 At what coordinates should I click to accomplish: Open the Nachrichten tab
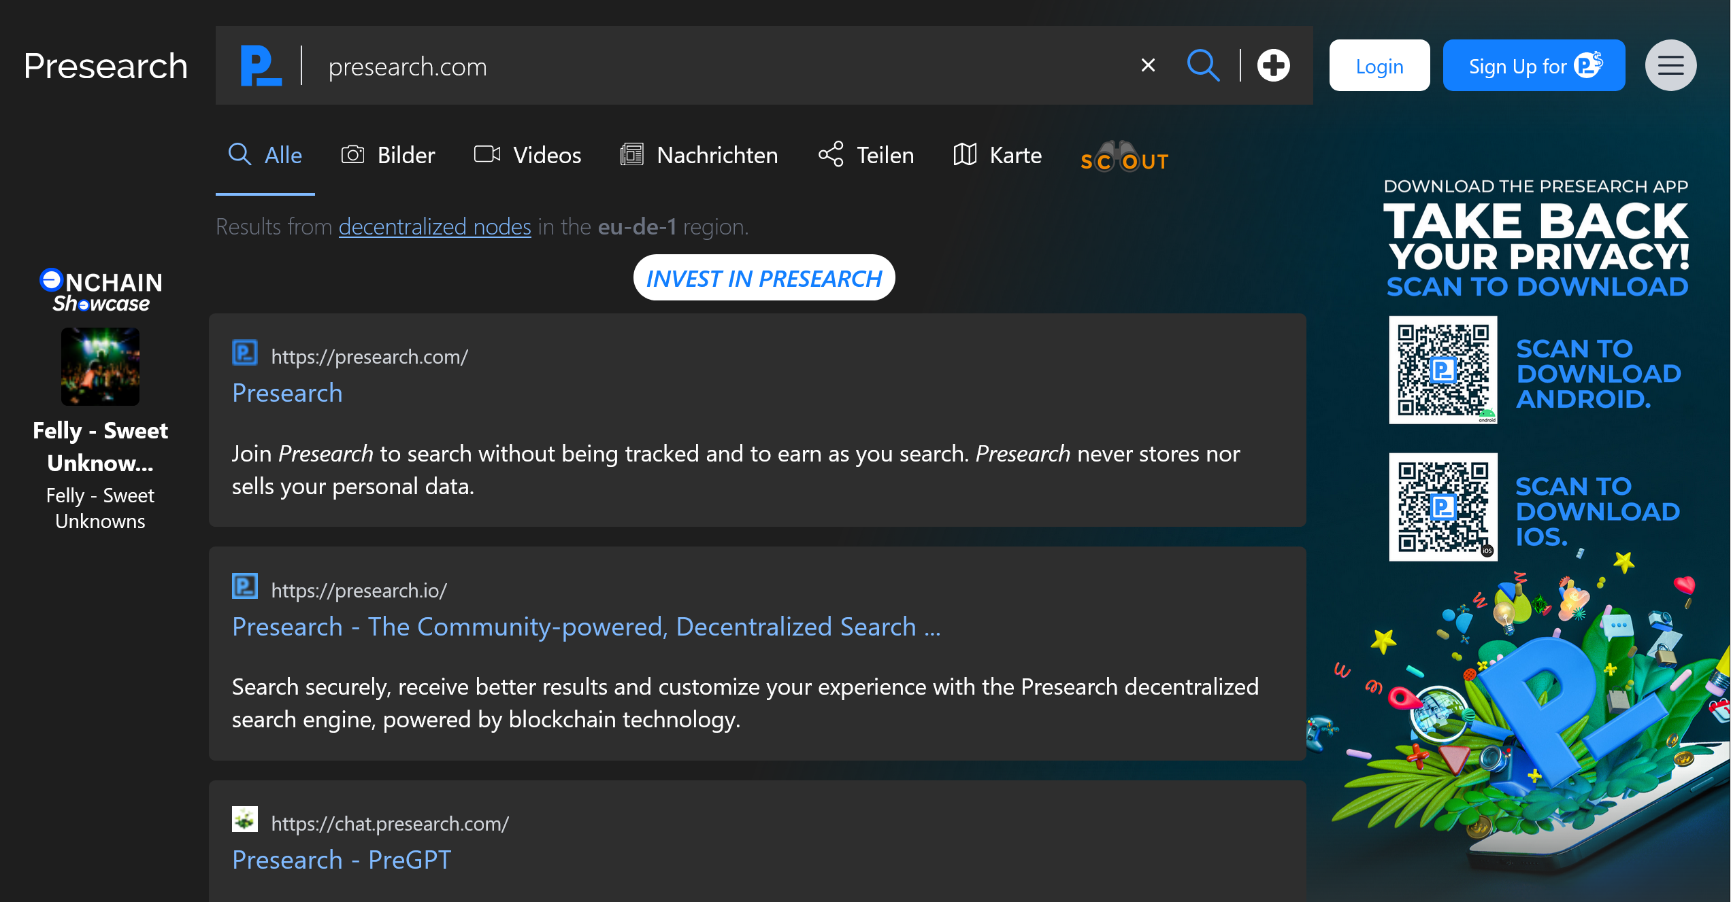tap(699, 155)
